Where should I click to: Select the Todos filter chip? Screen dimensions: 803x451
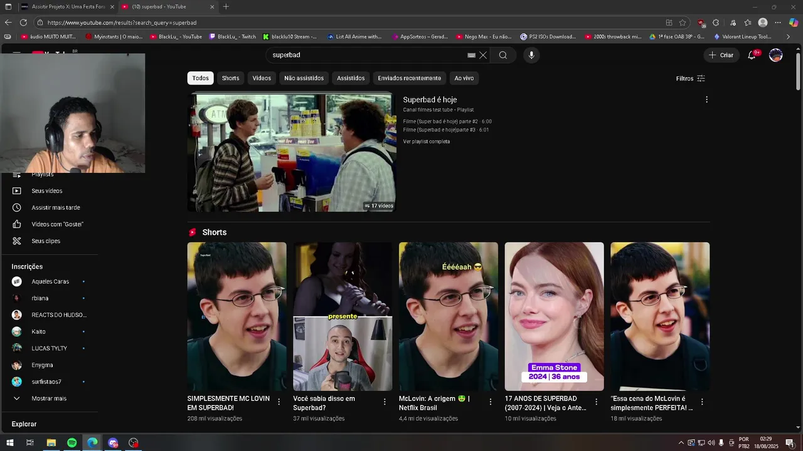click(201, 78)
